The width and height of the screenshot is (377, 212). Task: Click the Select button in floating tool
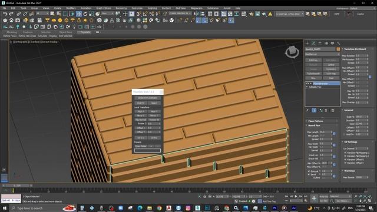154,103
